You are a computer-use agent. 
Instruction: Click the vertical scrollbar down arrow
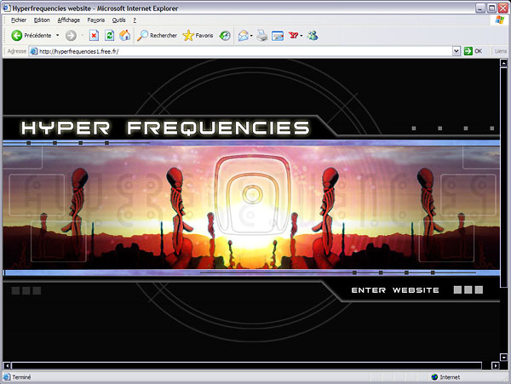[504, 358]
